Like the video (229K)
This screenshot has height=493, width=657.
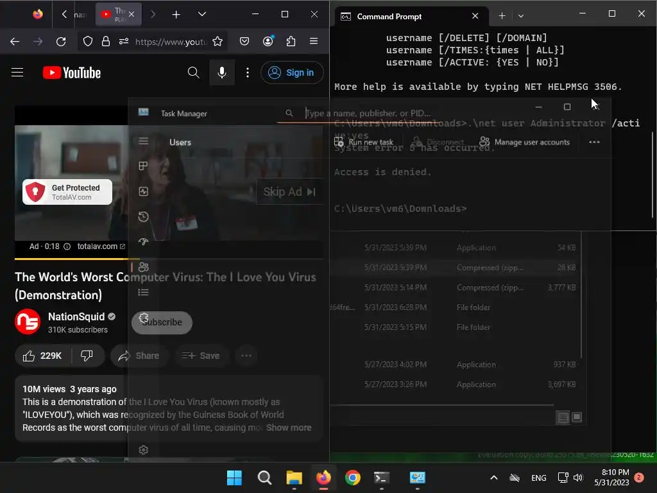coord(43,356)
